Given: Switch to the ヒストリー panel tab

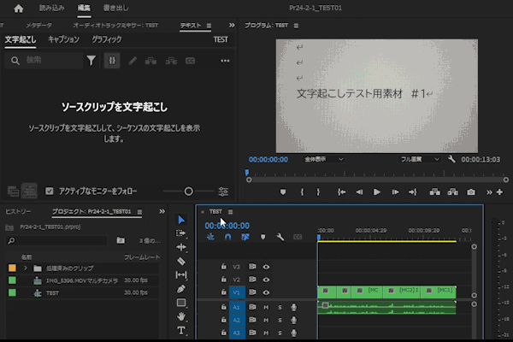Looking at the screenshot, I should click(18, 212).
